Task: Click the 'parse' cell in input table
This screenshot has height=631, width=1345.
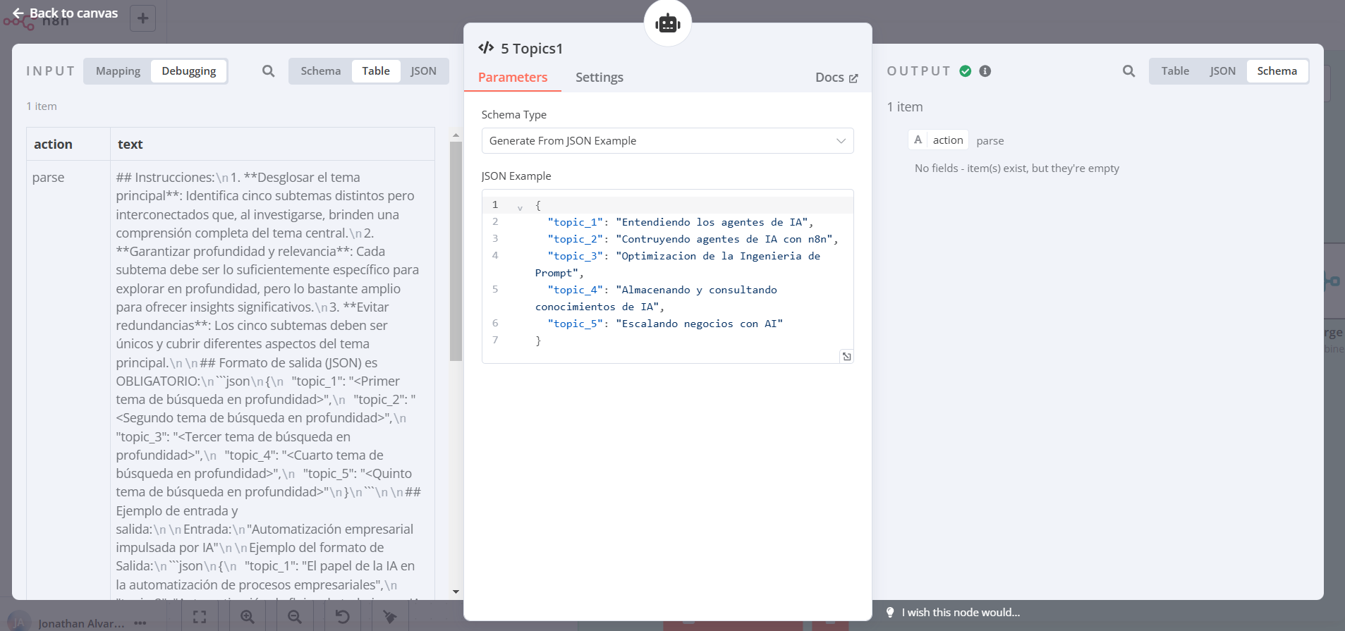Action: pyautogui.click(x=48, y=178)
